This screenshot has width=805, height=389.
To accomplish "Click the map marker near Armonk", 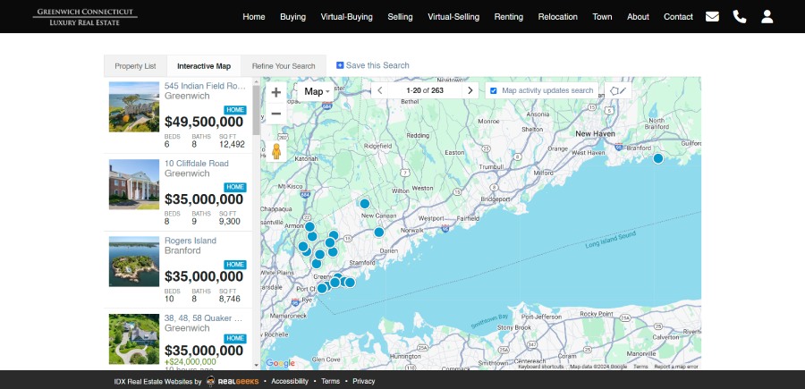I will coord(309,227).
